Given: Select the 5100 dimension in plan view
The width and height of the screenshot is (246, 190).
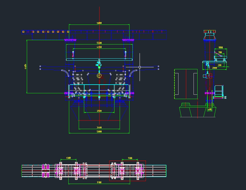Looking at the screenshot, I should (x=99, y=182).
